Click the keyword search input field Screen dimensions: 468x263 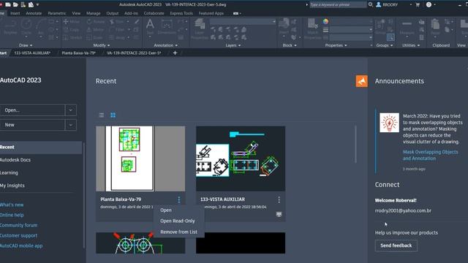pyautogui.click(x=338, y=5)
